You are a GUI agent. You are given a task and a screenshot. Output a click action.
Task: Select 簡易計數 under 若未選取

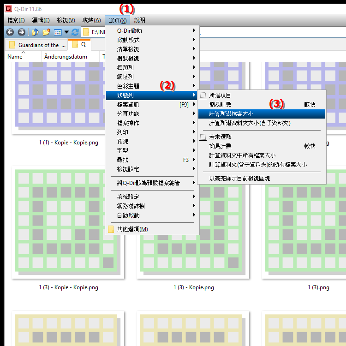(262, 146)
